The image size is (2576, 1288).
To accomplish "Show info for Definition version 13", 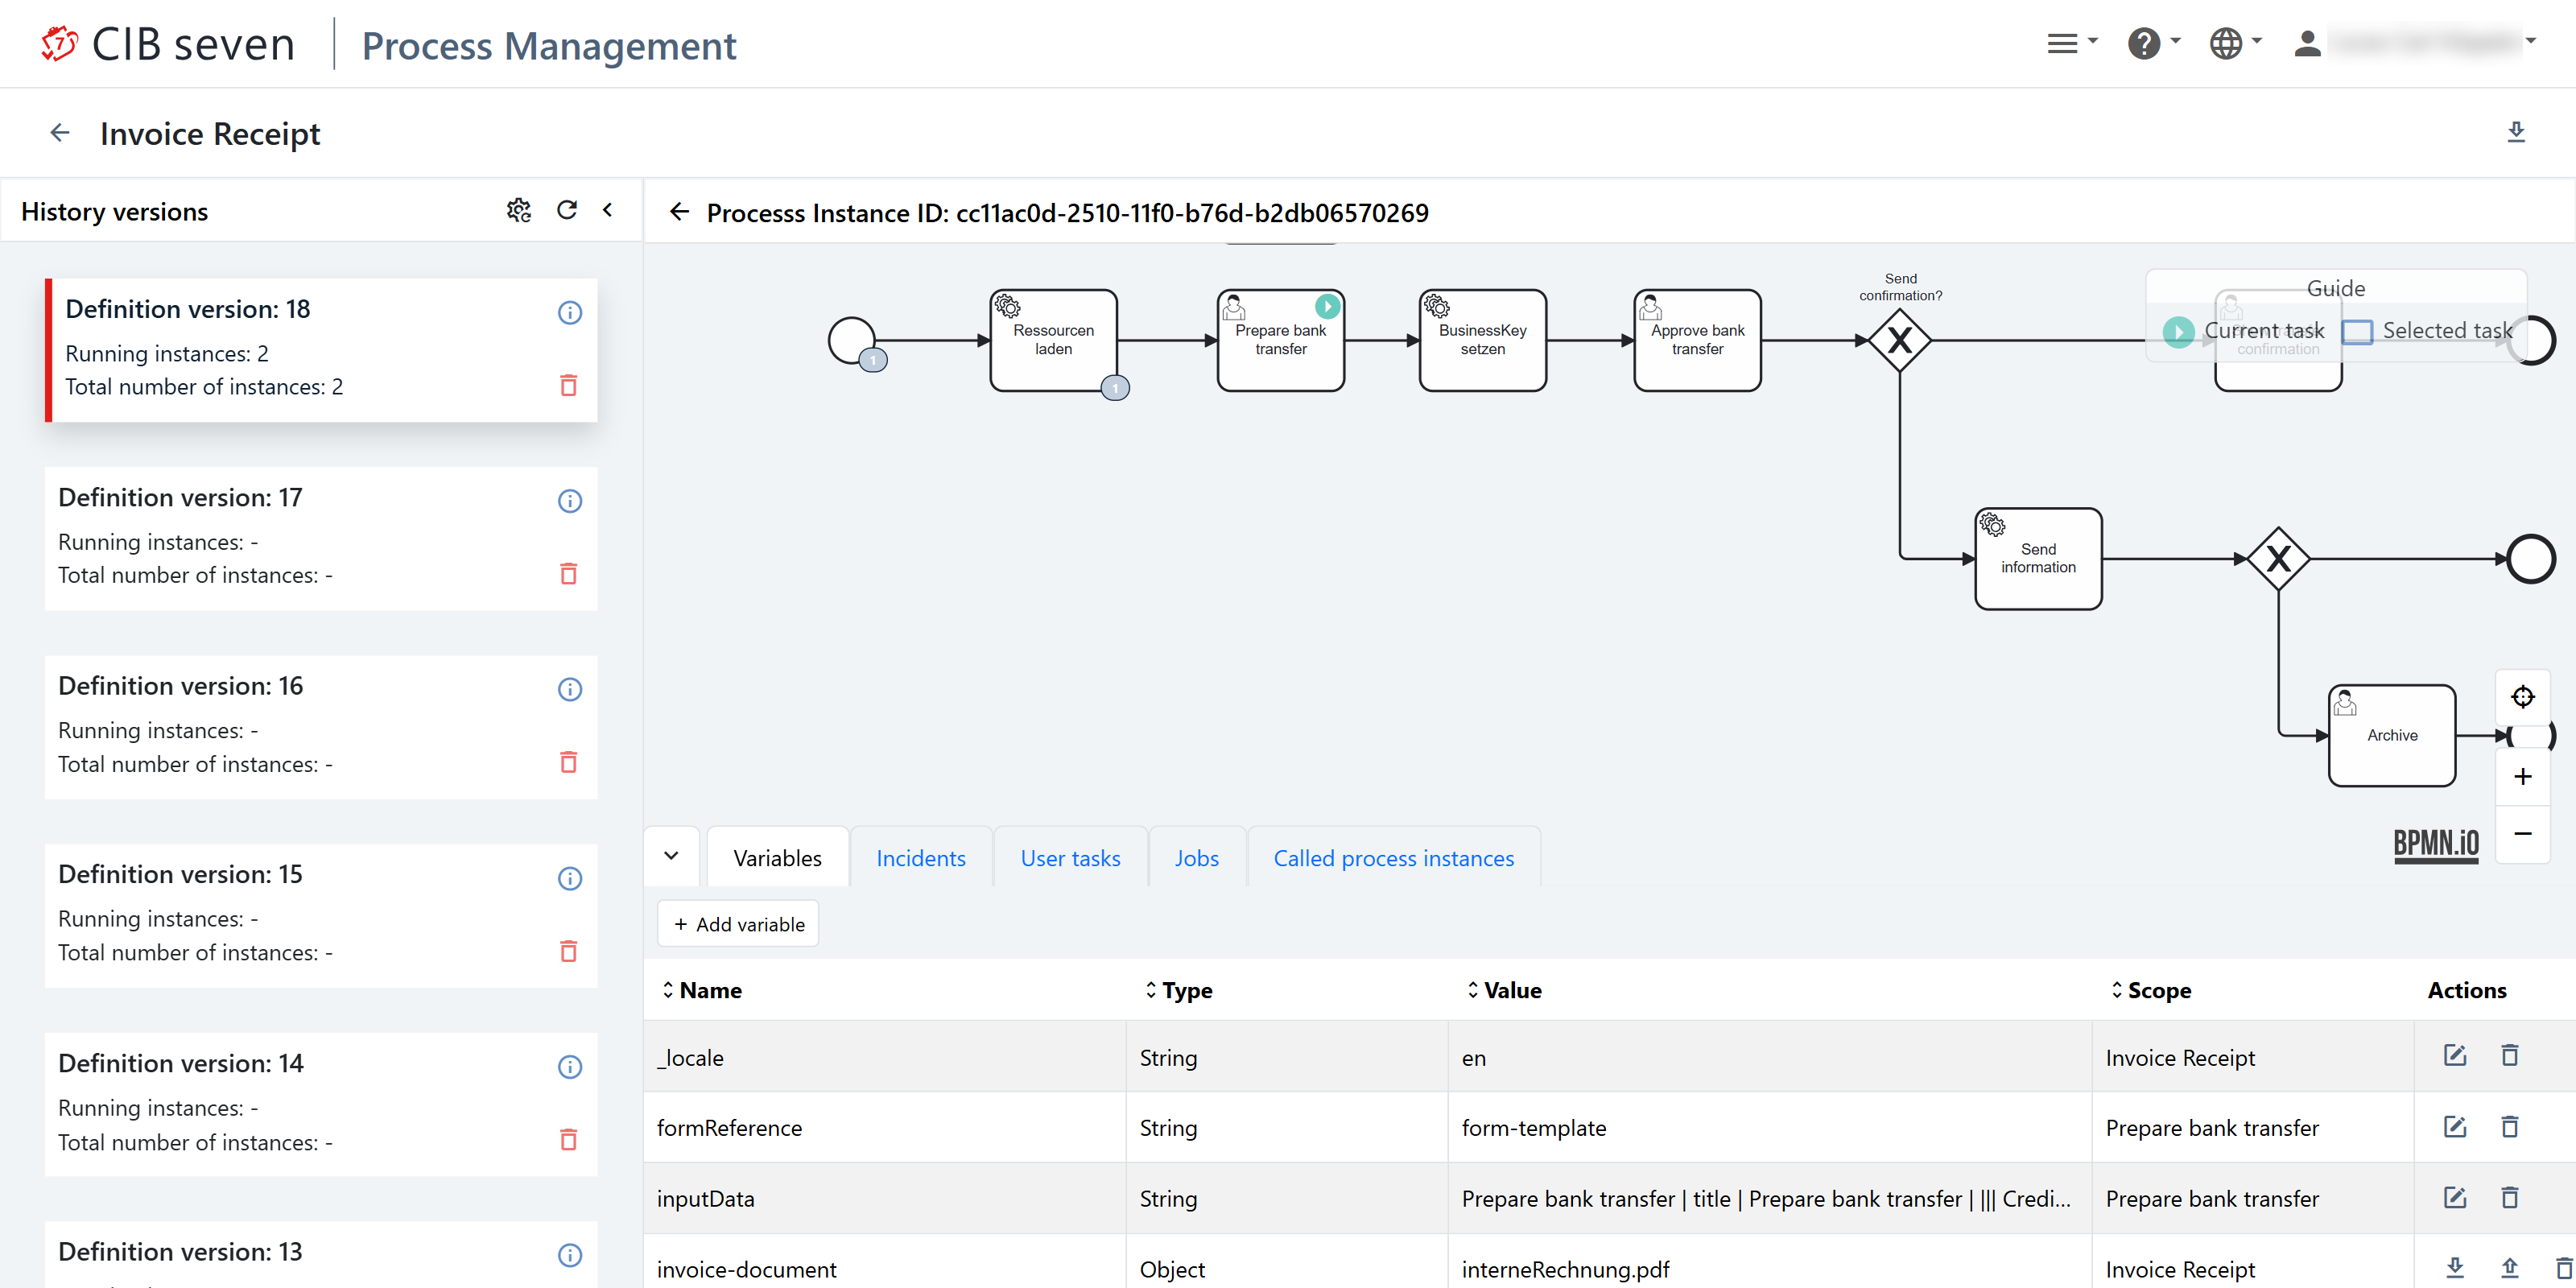I will [570, 1256].
